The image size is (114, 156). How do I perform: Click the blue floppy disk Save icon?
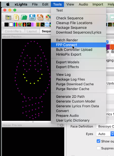pyautogui.click(x=32, y=17)
